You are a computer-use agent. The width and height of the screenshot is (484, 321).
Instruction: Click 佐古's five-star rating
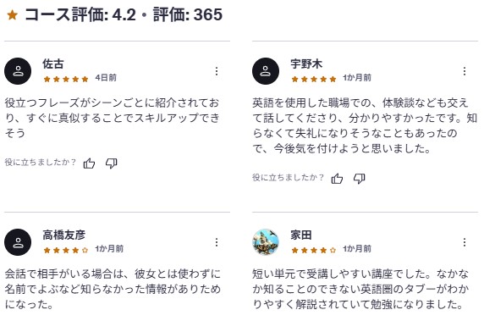(66, 79)
